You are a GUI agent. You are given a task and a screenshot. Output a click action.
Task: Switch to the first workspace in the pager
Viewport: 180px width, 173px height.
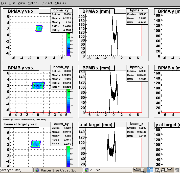pyautogui.click(x=136, y=170)
